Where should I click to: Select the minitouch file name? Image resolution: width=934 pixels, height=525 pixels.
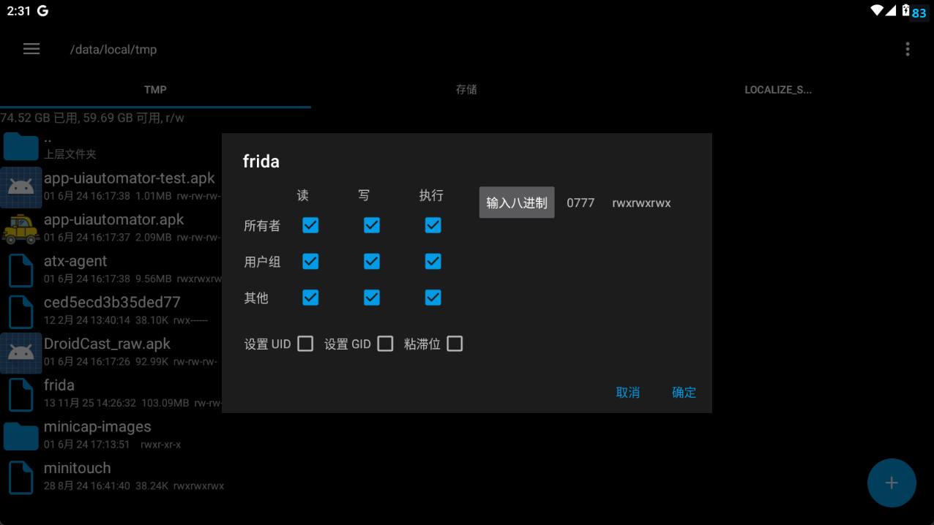click(78, 468)
